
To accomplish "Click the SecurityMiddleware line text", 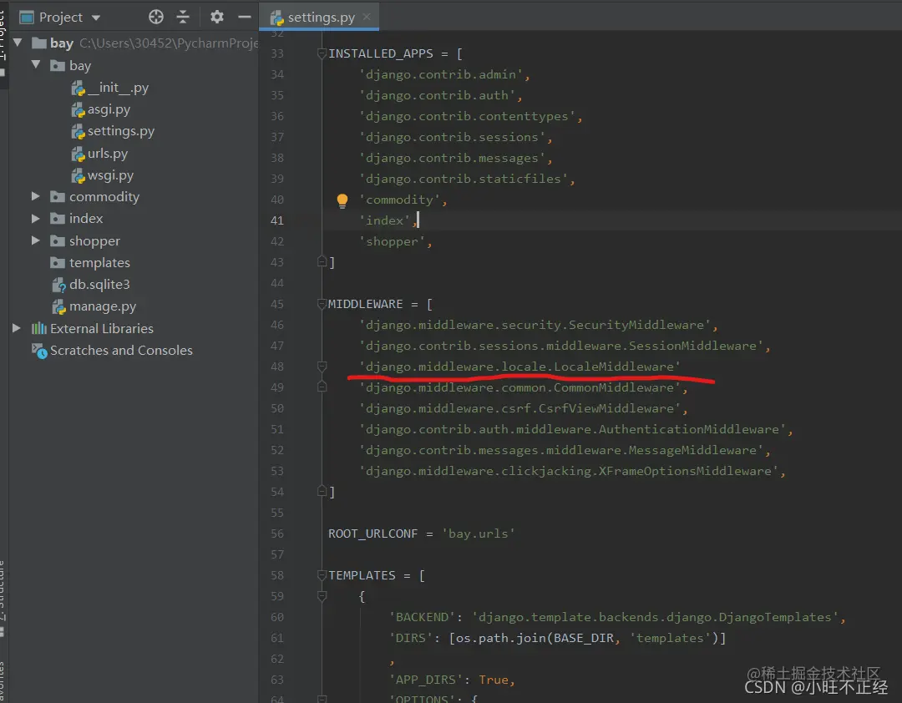I will (x=535, y=325).
